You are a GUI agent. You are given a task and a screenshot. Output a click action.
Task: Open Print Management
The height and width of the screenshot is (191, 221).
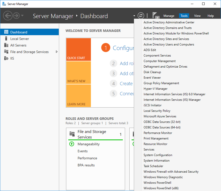[x=156, y=138]
